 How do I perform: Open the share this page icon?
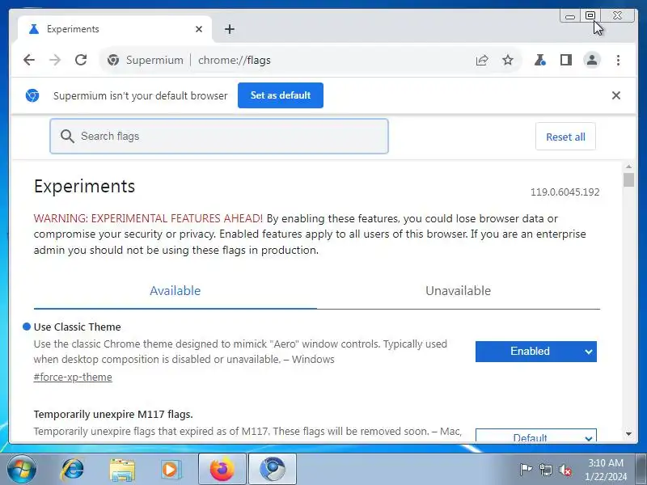pyautogui.click(x=482, y=60)
